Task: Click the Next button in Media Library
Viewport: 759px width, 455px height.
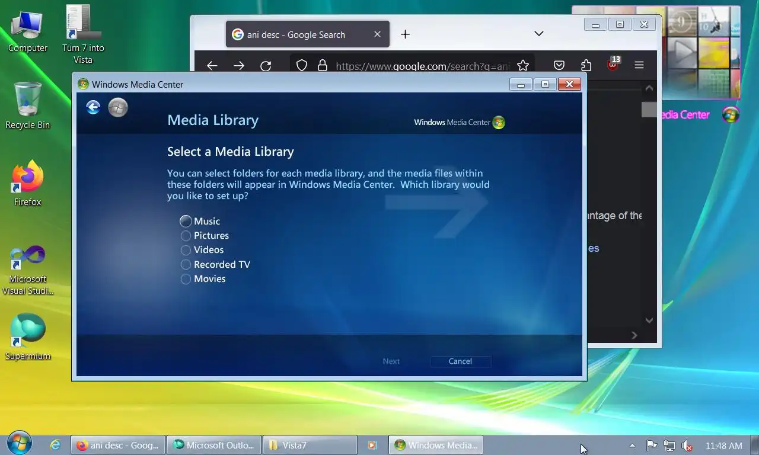Action: point(391,361)
